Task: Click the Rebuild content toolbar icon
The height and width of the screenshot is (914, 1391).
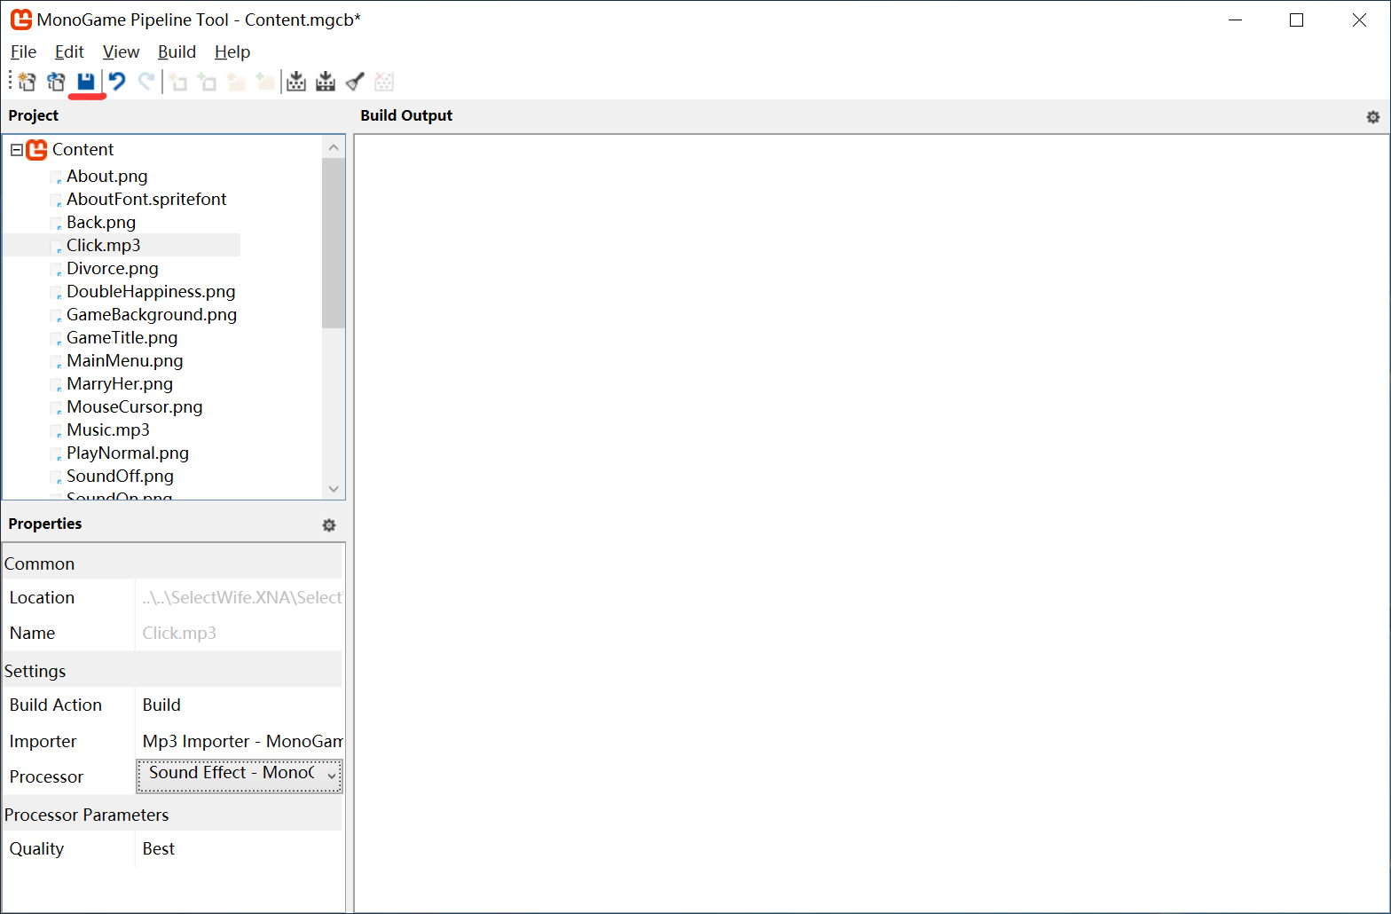Action: [326, 82]
